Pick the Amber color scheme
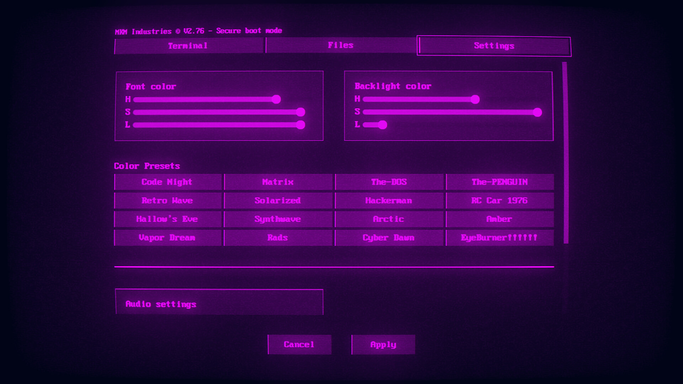 point(499,219)
